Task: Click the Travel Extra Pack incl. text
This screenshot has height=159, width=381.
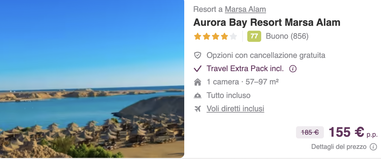Action: pyautogui.click(x=245, y=69)
